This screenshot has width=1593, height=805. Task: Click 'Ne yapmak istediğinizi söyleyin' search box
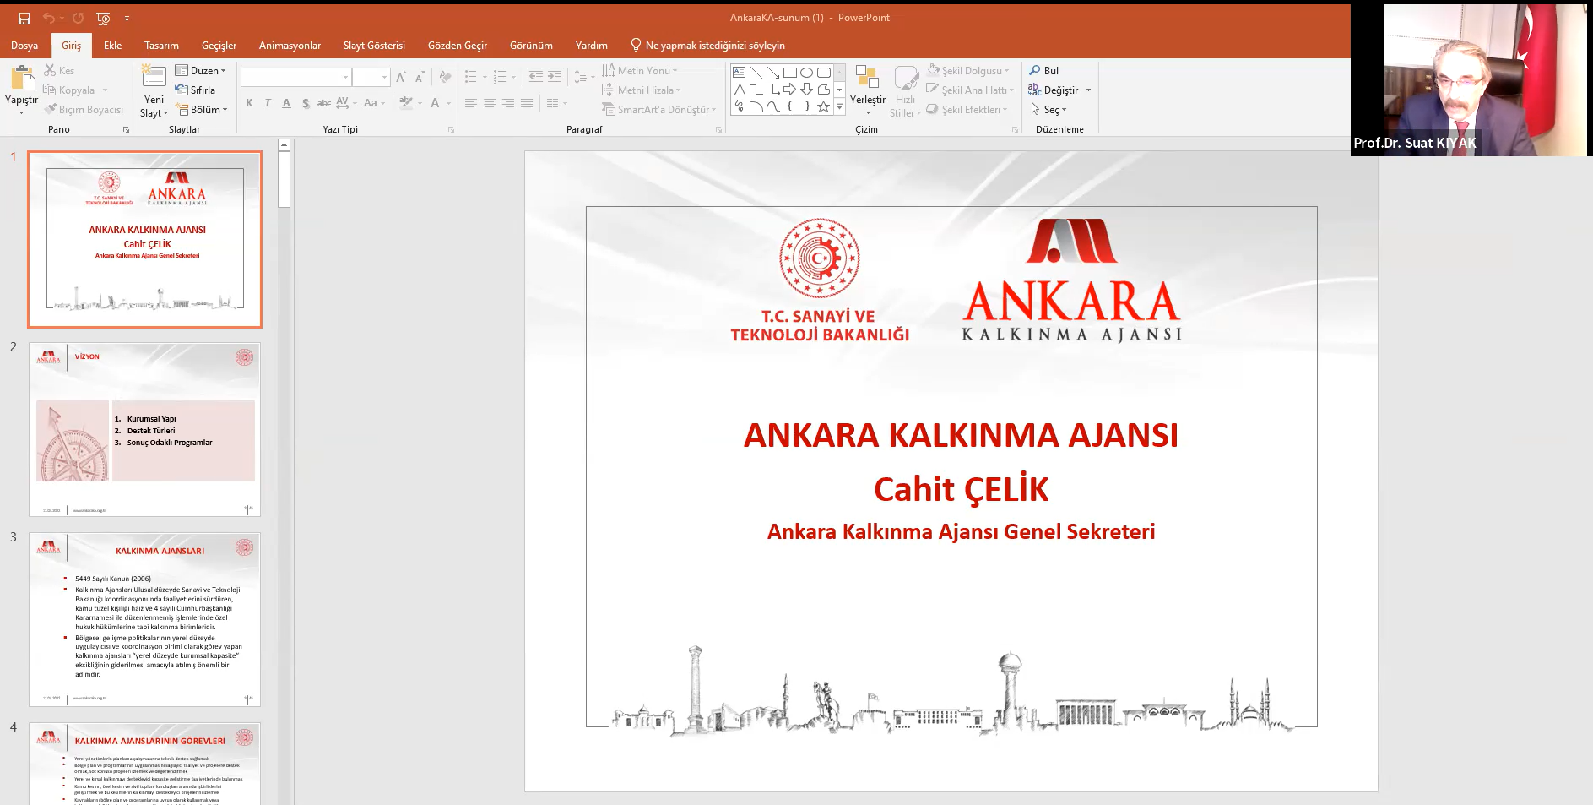(707, 46)
